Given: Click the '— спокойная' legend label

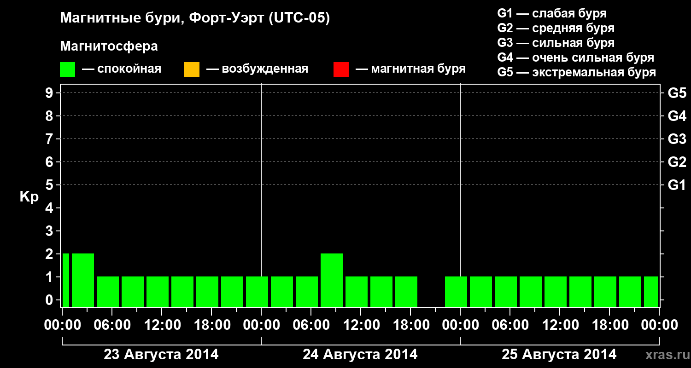Looking at the screenshot, I should (122, 69).
